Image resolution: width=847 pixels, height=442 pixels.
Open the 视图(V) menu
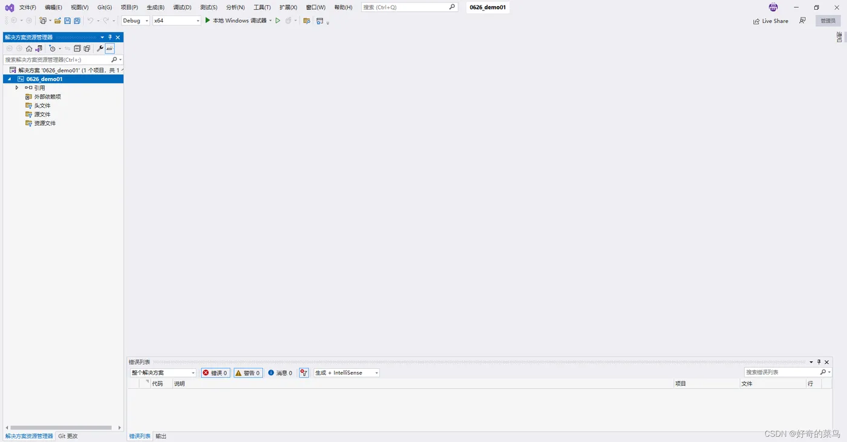(79, 7)
